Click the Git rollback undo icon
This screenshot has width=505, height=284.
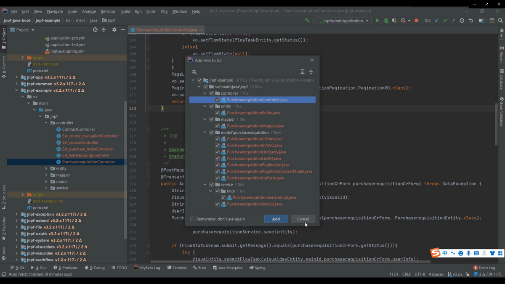click(x=470, y=21)
